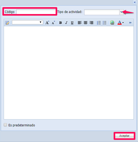Click the Aceptar button
This screenshot has width=138, height=142.
coord(124,136)
